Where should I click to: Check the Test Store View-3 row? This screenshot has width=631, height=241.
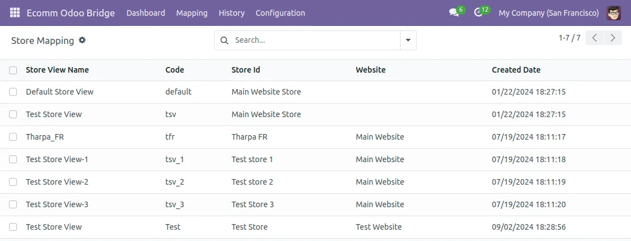(x=13, y=204)
